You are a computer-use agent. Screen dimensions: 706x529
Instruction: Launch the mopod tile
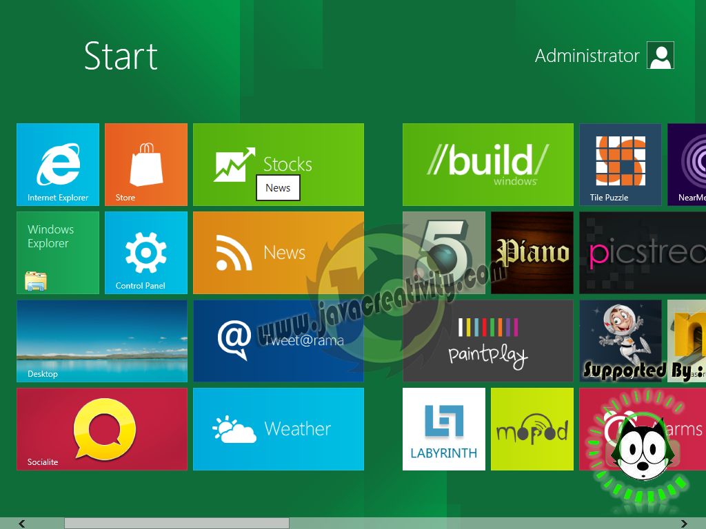click(x=532, y=429)
